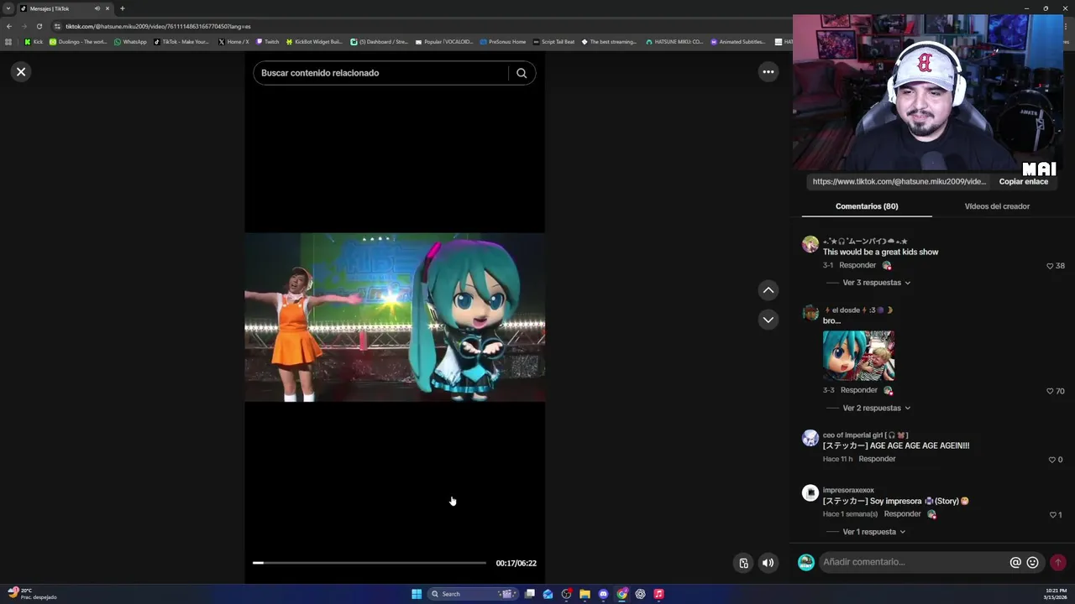1075x604 pixels.
Task: Mute the video with speaker icon
Action: click(x=768, y=563)
